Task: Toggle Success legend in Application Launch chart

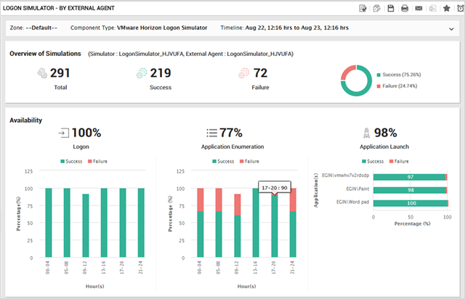Action: point(373,161)
